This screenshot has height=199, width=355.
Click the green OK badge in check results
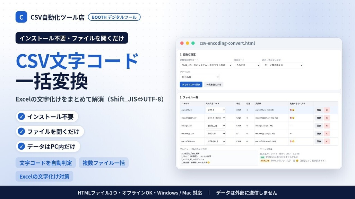click(262, 157)
